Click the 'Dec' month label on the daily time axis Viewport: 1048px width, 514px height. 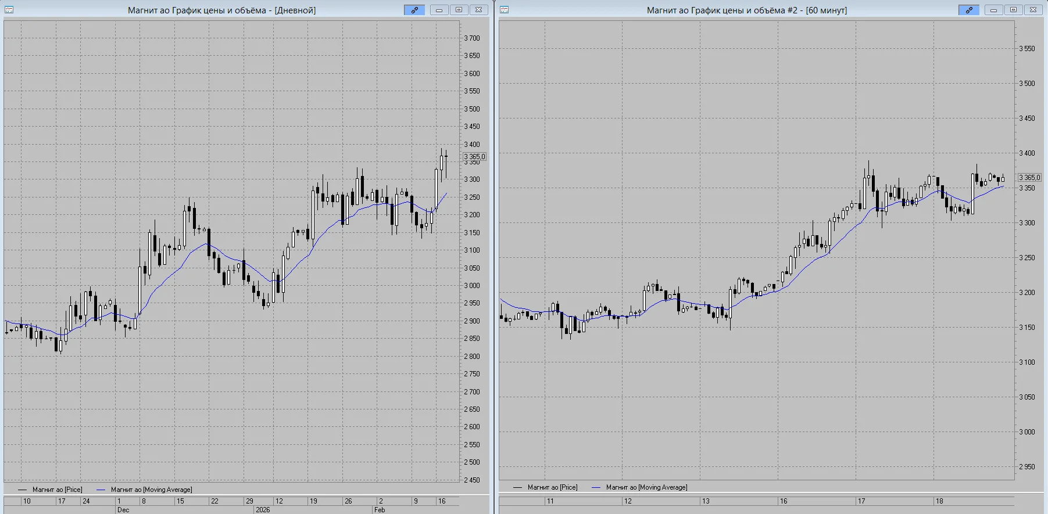pyautogui.click(x=123, y=510)
